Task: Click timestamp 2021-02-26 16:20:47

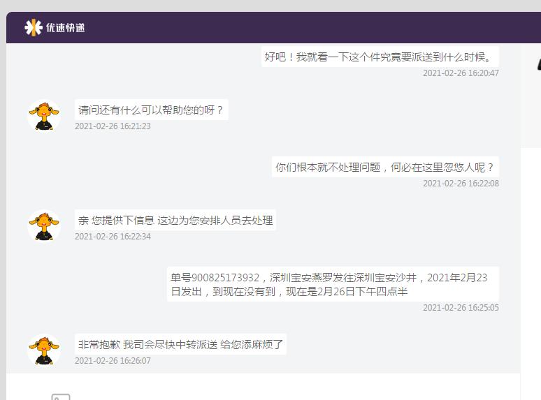Action: (x=461, y=73)
